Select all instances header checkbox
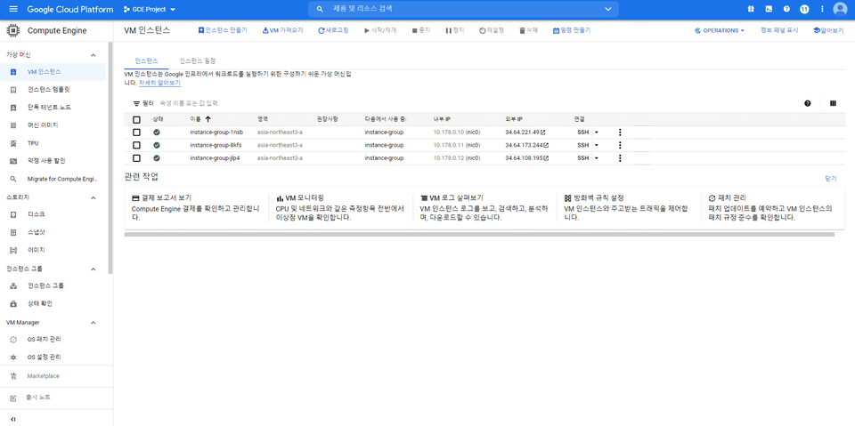This screenshot has height=426, width=855. (x=137, y=119)
